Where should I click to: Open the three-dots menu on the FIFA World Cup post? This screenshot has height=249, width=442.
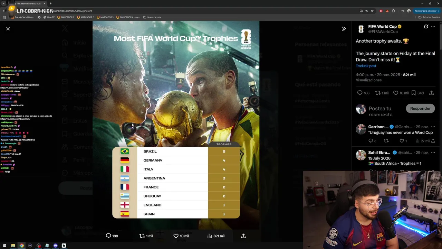[433, 27]
